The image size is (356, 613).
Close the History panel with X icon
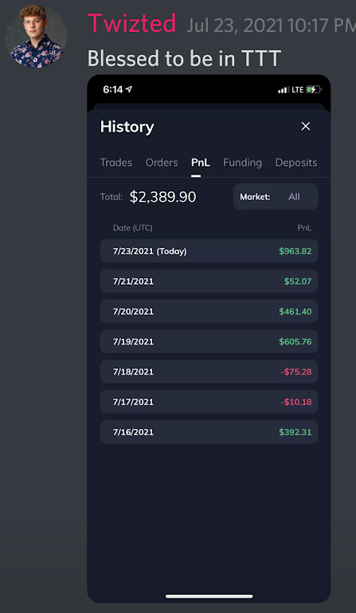click(305, 126)
